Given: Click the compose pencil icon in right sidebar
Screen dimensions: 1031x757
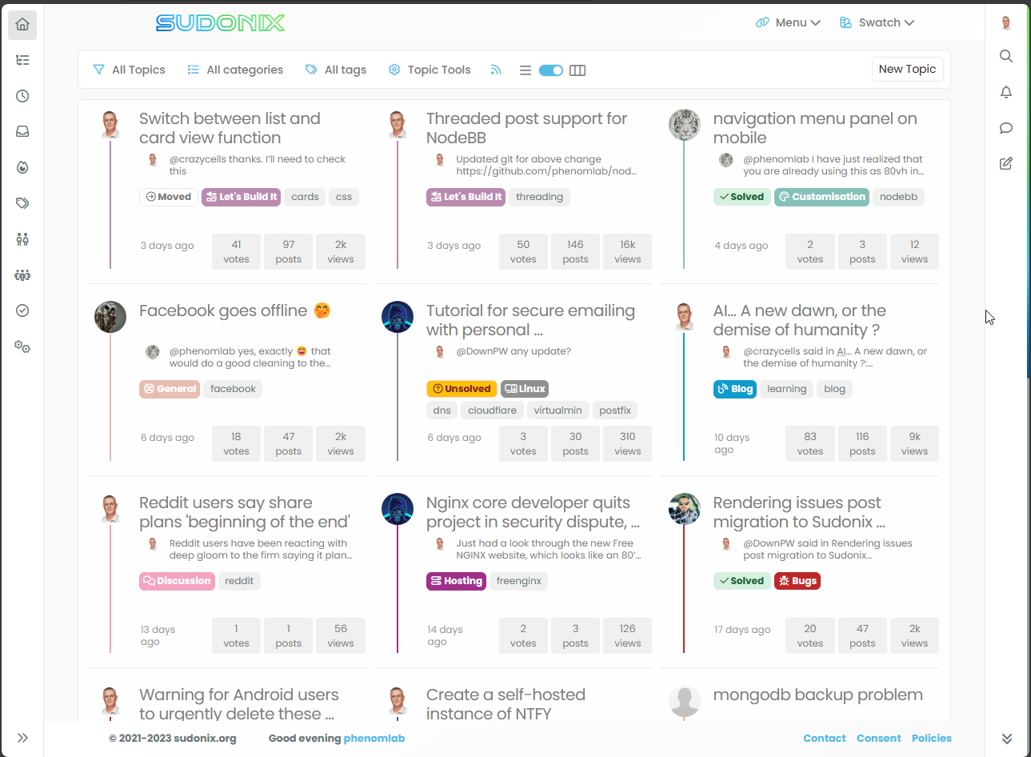Looking at the screenshot, I should pos(1006,164).
